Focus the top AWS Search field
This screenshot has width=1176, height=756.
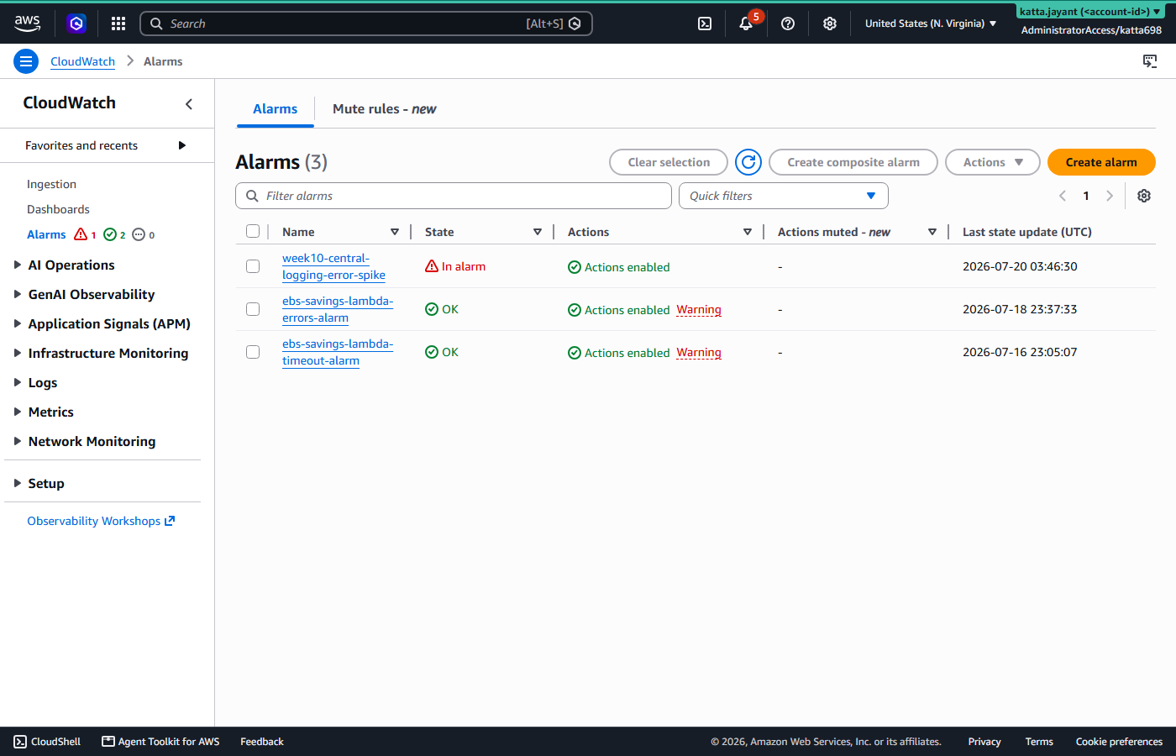click(366, 24)
